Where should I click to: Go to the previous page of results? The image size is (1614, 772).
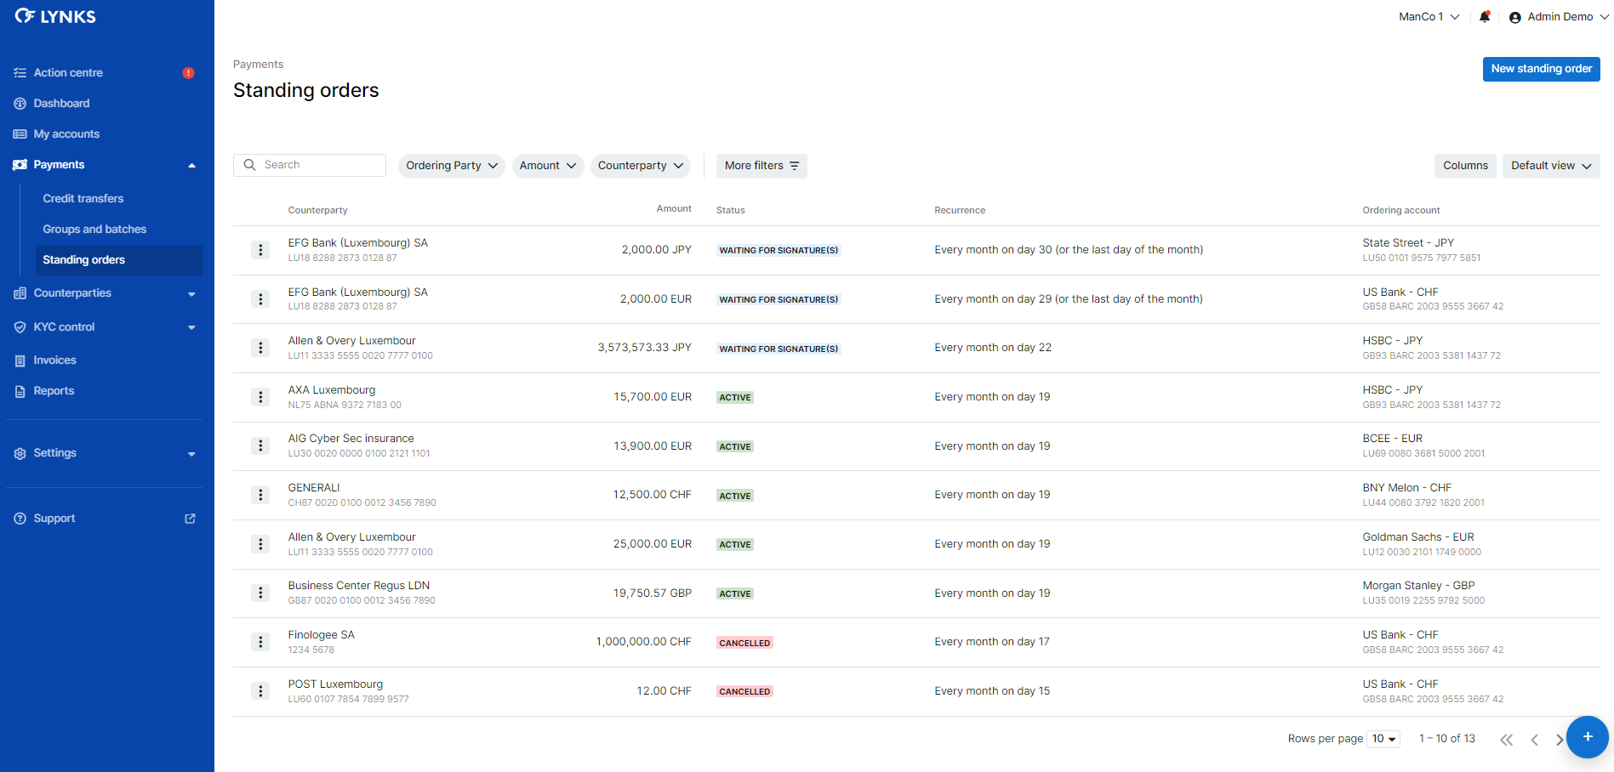pyautogui.click(x=1534, y=740)
